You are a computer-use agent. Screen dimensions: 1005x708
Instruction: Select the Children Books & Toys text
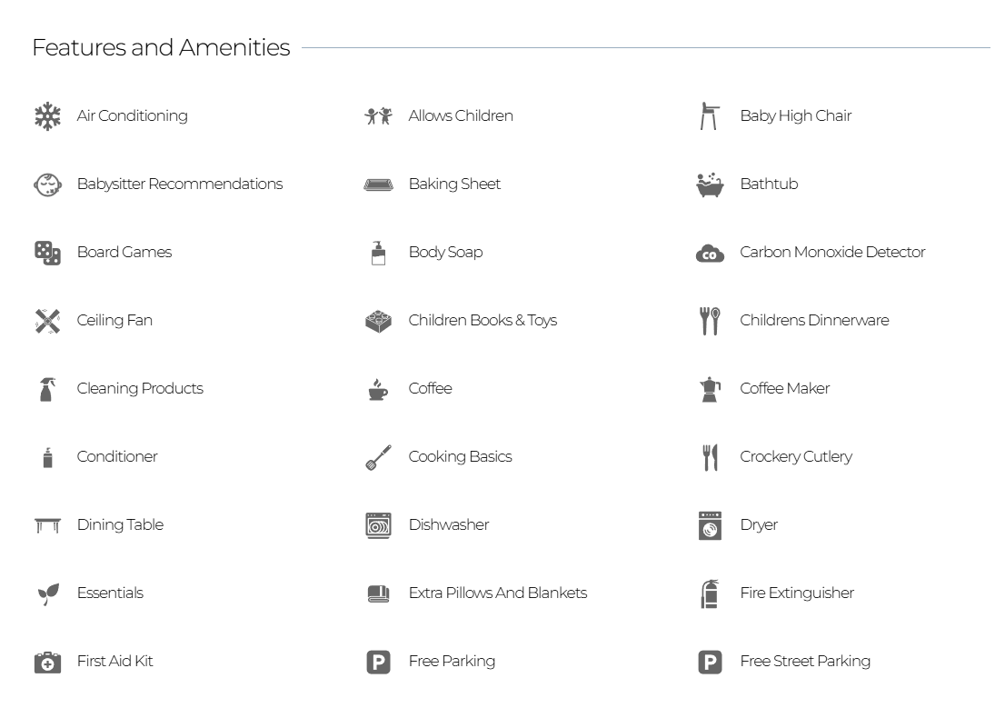coord(483,320)
